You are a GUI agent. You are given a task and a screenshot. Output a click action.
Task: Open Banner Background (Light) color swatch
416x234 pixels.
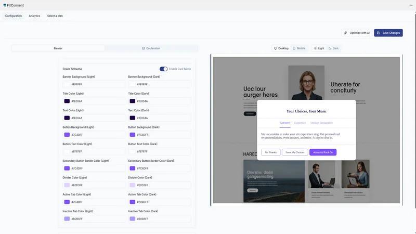pyautogui.click(x=67, y=84)
